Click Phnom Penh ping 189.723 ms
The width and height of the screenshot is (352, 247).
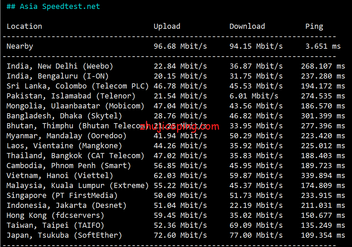(323, 166)
